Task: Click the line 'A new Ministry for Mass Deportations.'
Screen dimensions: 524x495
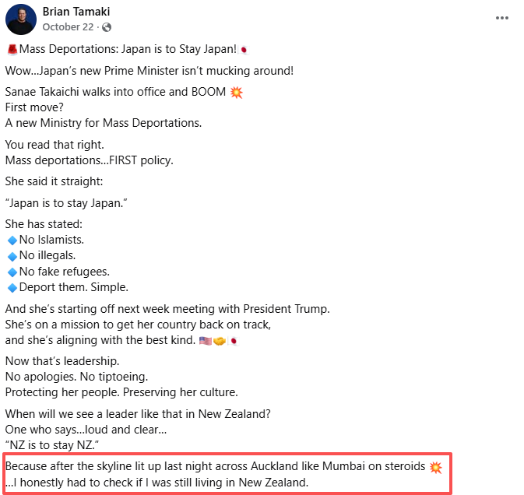Action: click(104, 123)
